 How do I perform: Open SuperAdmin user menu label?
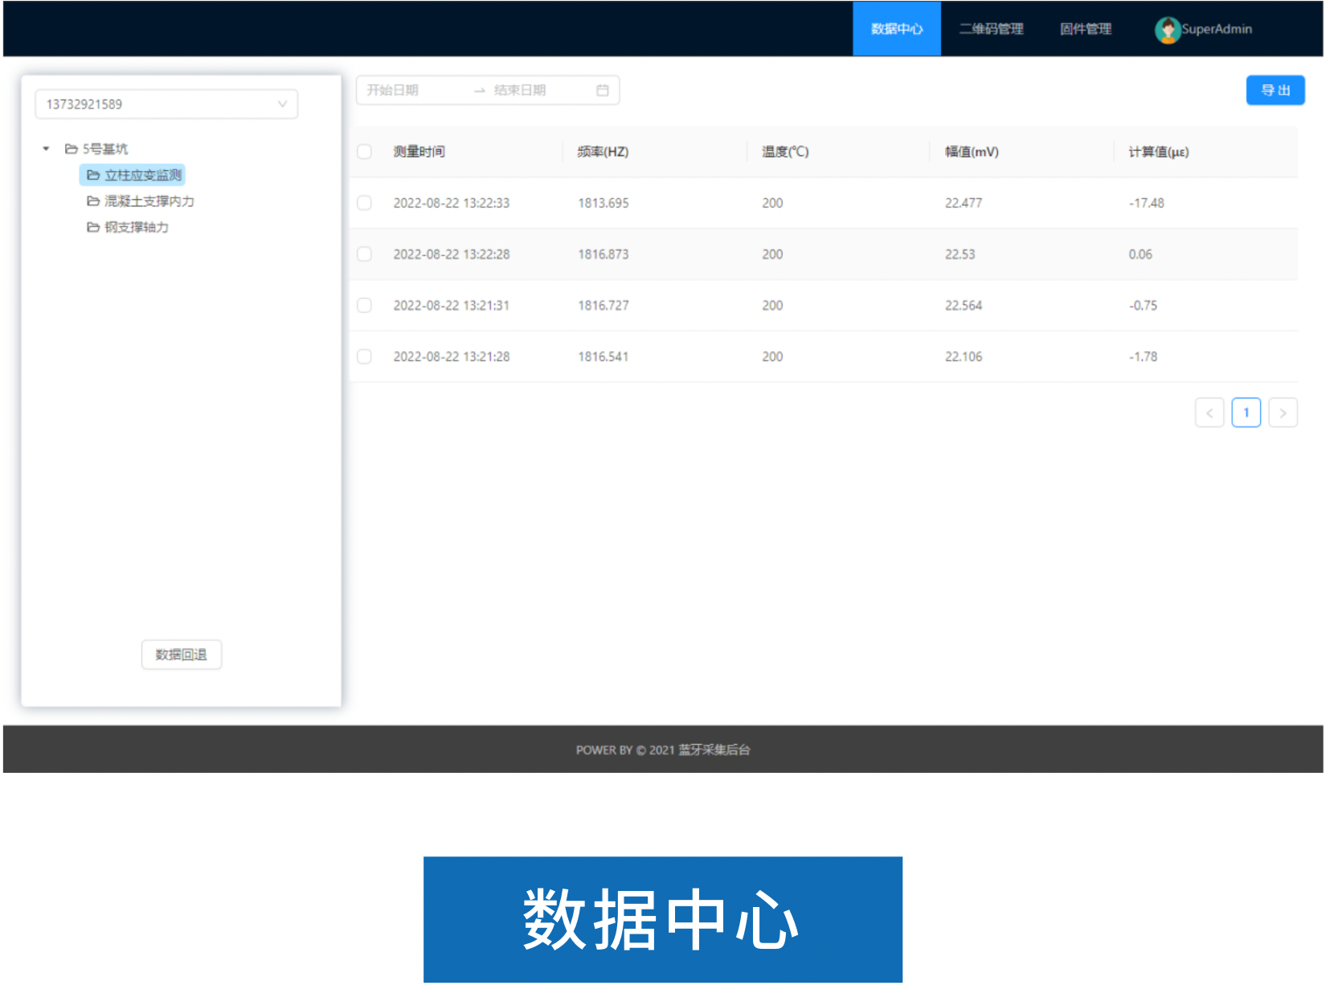pyautogui.click(x=1217, y=29)
